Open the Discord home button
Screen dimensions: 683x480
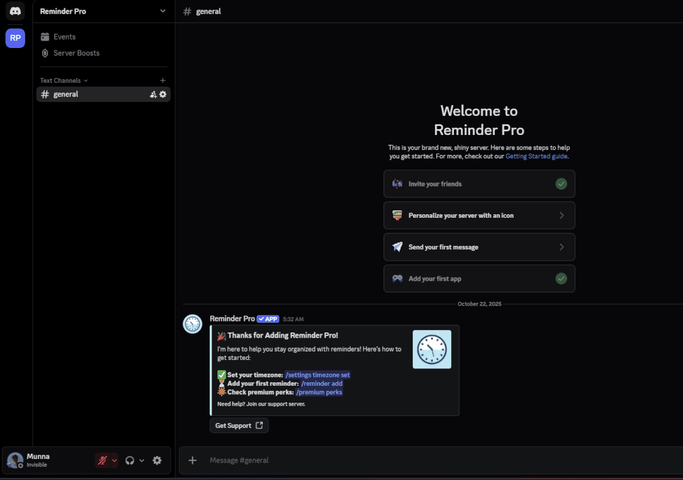pos(15,11)
